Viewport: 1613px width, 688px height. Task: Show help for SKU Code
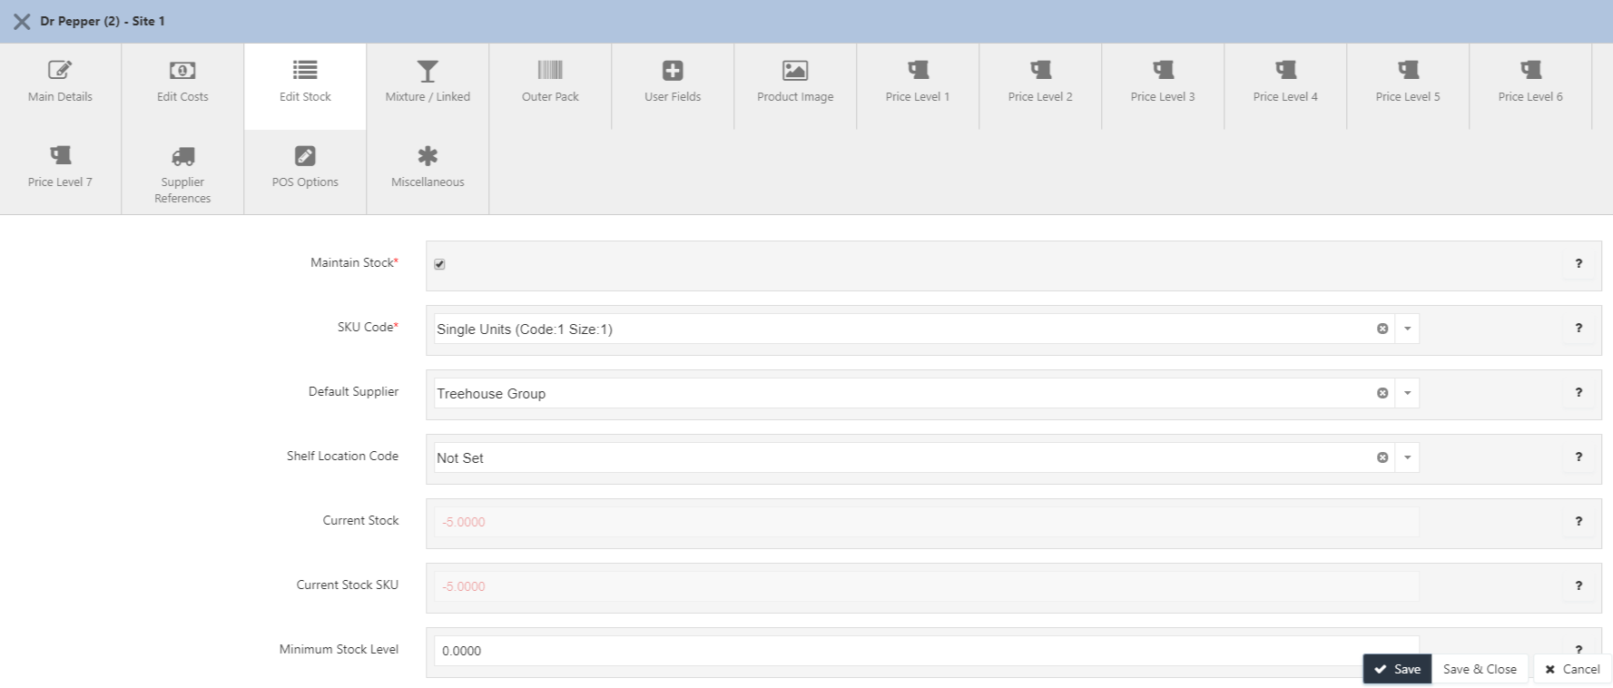(1579, 328)
